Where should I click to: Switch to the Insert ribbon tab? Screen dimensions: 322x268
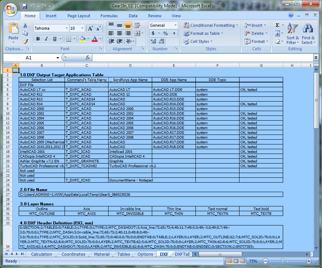pos(51,16)
